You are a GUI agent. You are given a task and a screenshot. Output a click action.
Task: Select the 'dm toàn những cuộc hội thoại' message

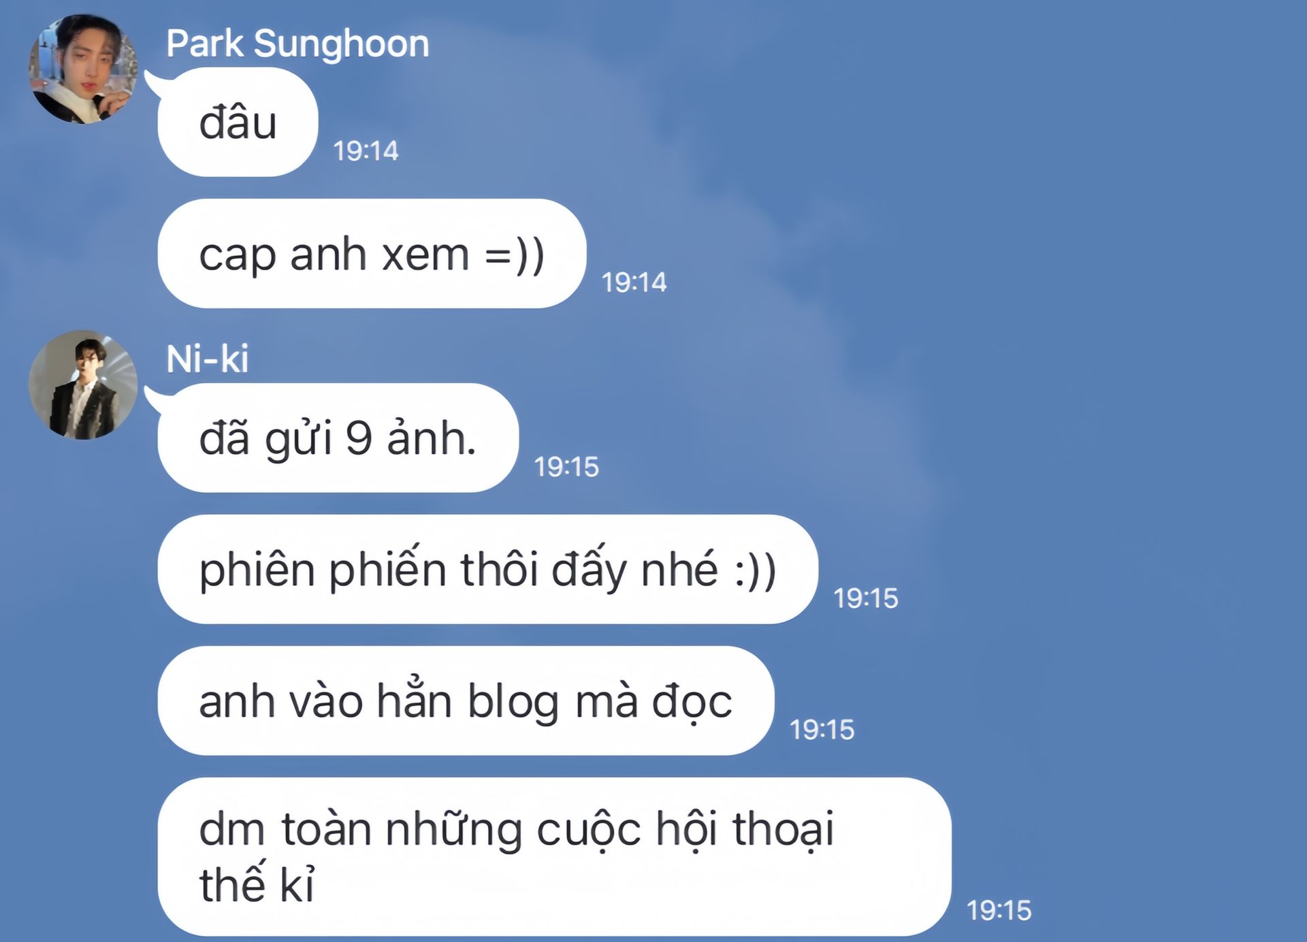[554, 856]
